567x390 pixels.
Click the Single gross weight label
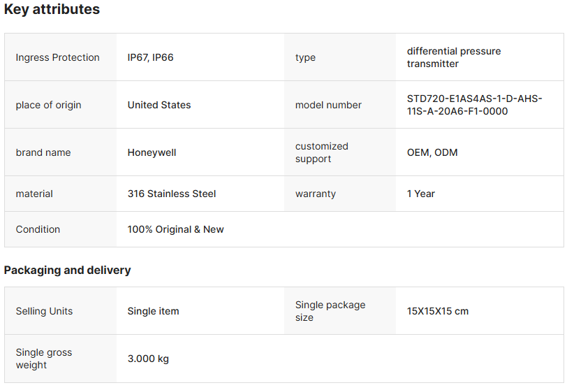click(x=43, y=359)
